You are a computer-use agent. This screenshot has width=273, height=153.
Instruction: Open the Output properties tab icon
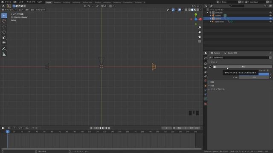pos(206,68)
